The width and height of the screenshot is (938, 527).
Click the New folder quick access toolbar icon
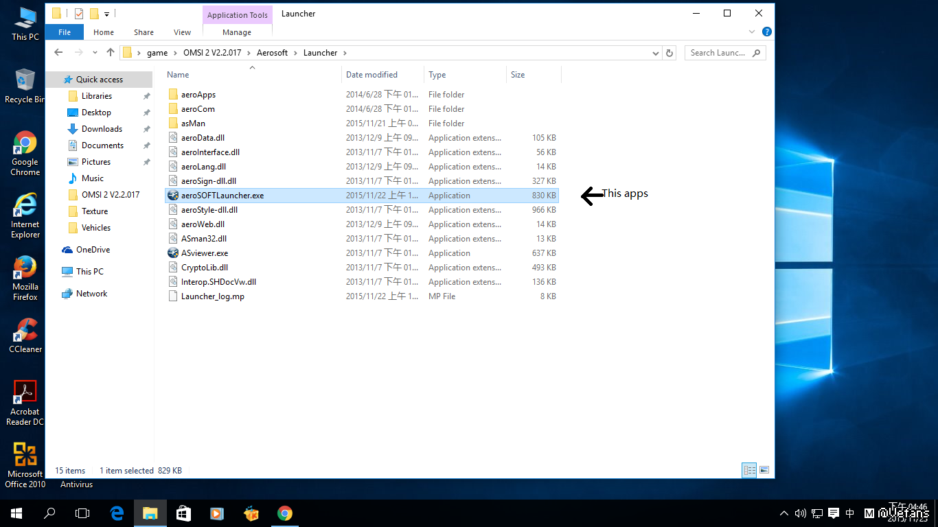tap(94, 13)
